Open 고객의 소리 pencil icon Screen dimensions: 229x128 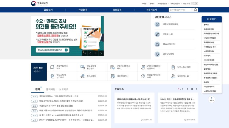(157, 34)
